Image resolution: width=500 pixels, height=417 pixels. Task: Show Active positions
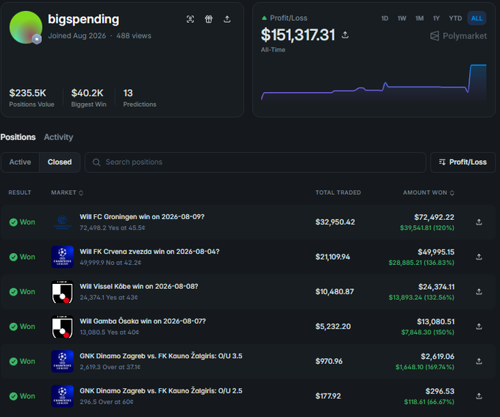(20, 162)
